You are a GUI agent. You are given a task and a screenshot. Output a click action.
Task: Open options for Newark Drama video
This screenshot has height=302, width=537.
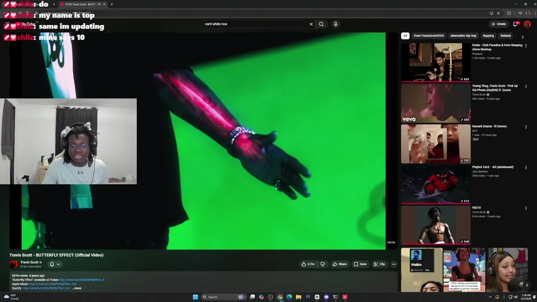click(526, 127)
